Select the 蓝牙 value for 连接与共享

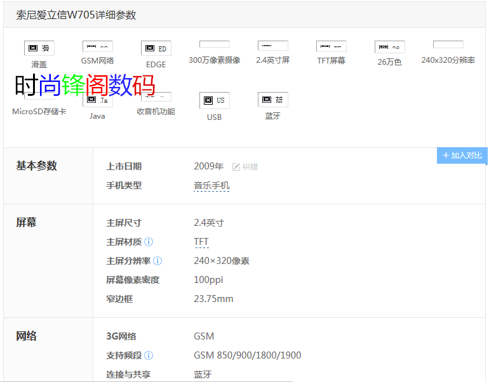(203, 374)
